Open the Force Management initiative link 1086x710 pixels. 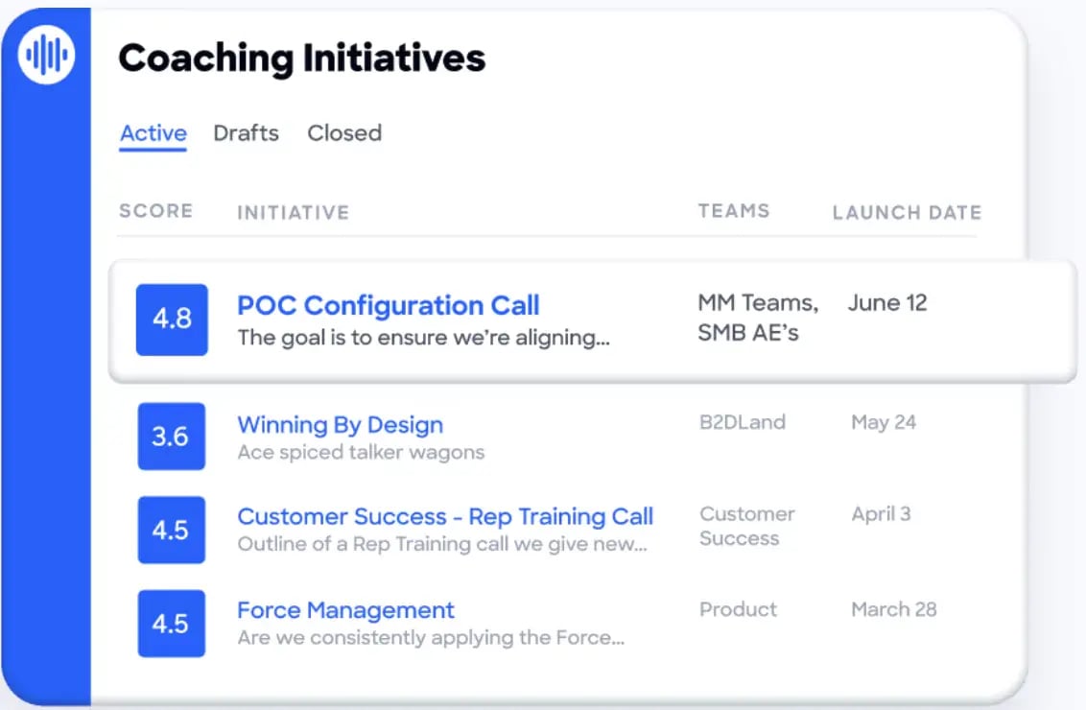point(345,610)
